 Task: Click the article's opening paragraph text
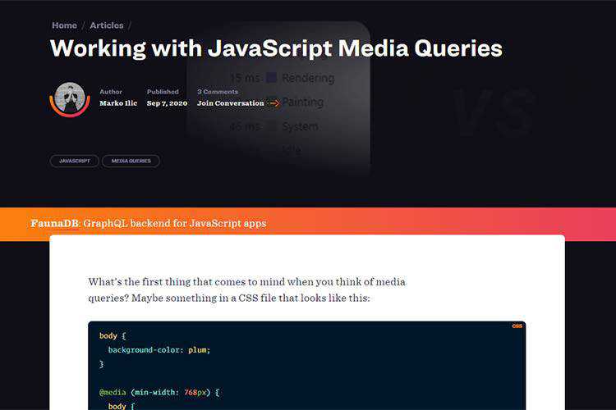tap(246, 289)
